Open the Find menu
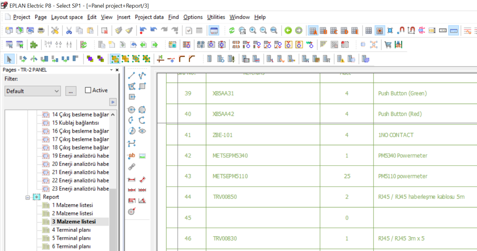 [x=174, y=17]
